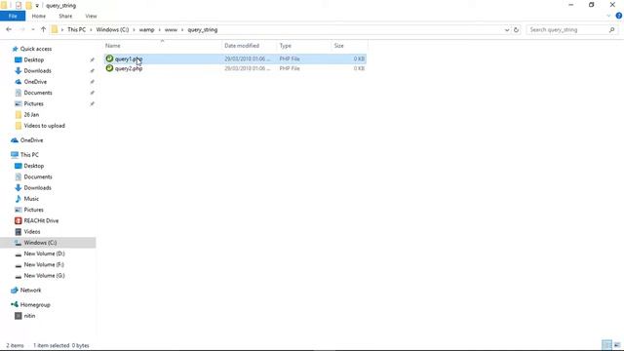Click query_string in address breadcrumb
This screenshot has width=624, height=351.
pyautogui.click(x=203, y=30)
